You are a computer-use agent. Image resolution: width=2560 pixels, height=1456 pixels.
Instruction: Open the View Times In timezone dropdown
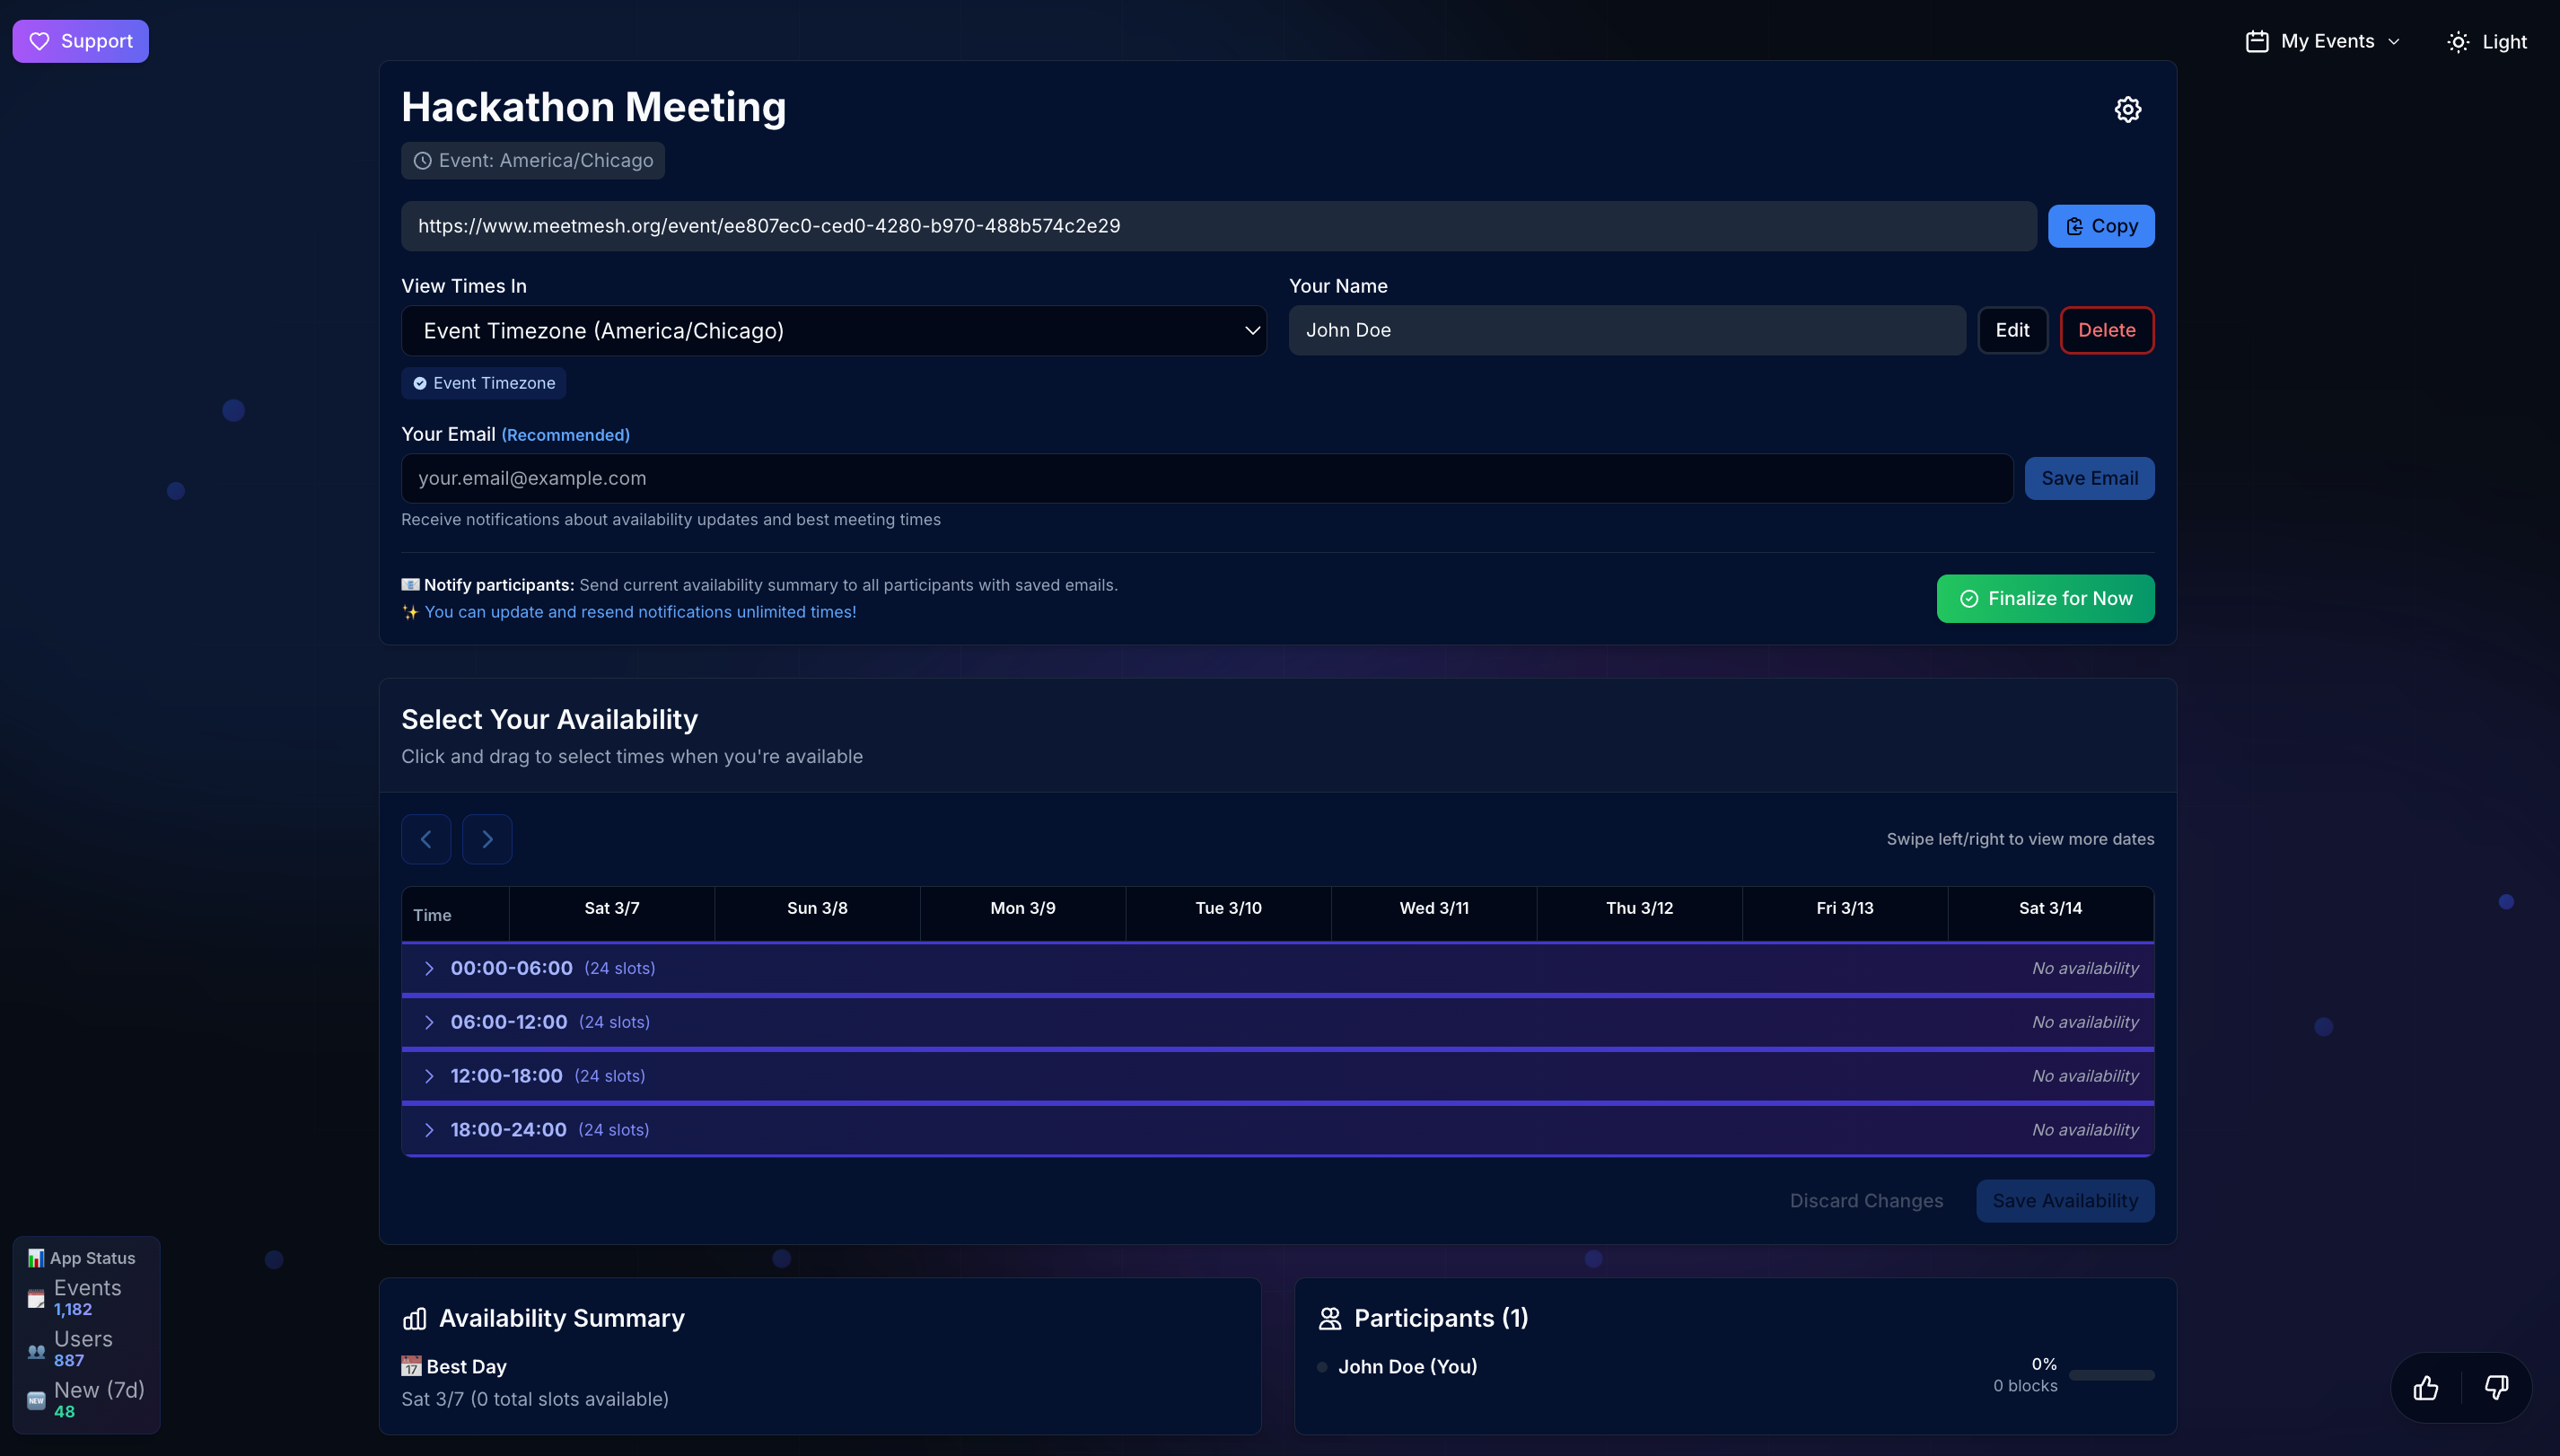tap(833, 330)
